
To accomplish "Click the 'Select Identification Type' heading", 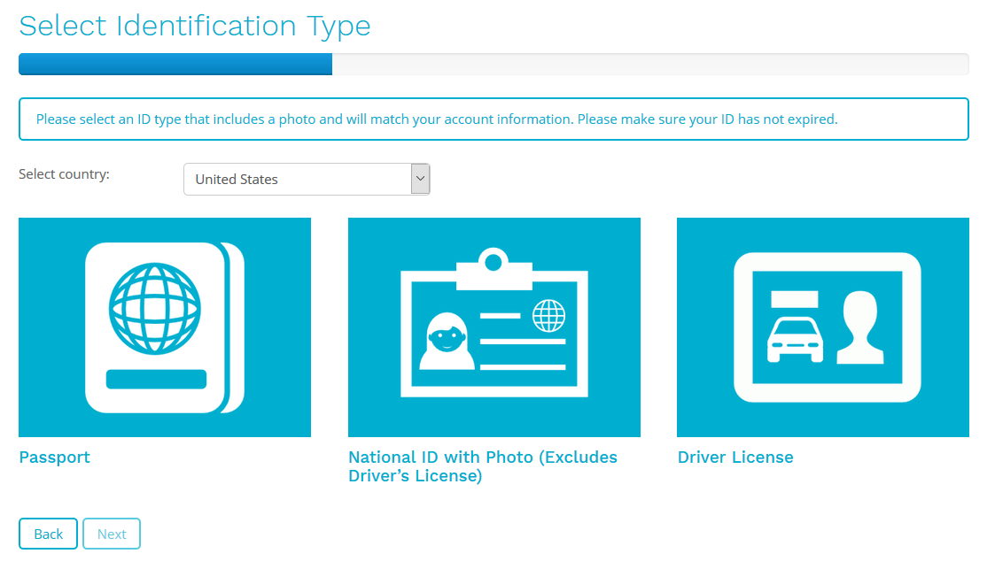I will [x=195, y=27].
